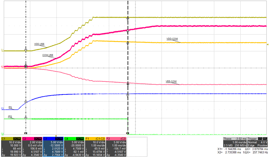
Task: Select the trigger level arrow on right edge
Action: (267, 44)
